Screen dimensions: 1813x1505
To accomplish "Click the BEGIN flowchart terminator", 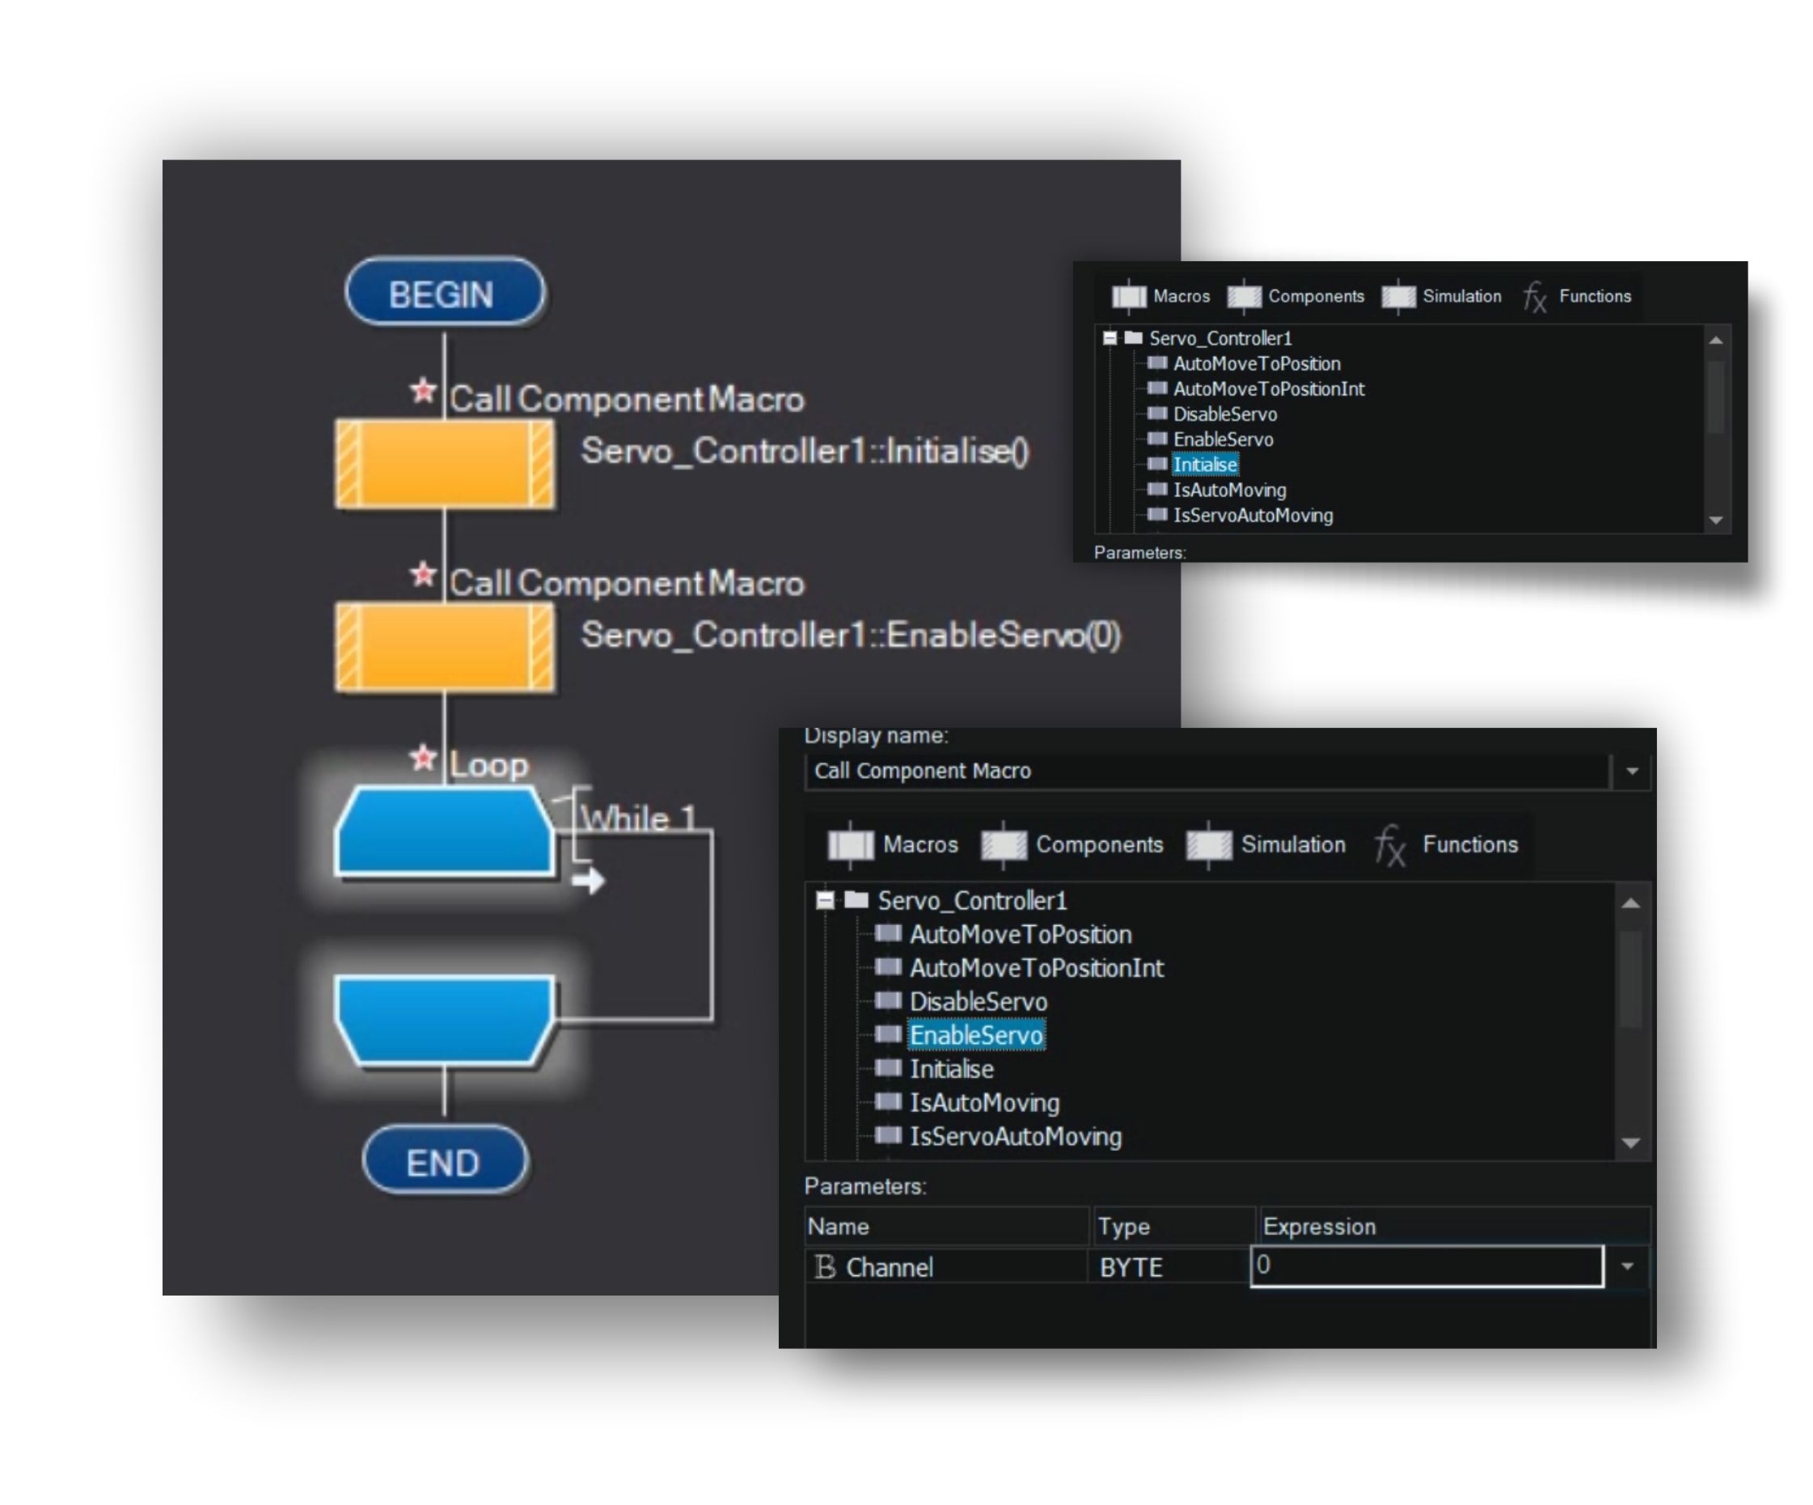I will click(x=444, y=294).
